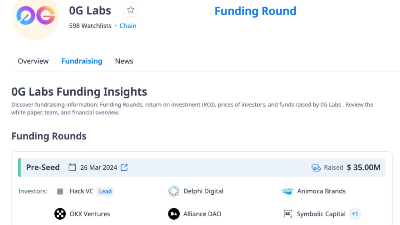Expand the +1 more investors badge
Screen dimensions: 400x225
(x=355, y=214)
